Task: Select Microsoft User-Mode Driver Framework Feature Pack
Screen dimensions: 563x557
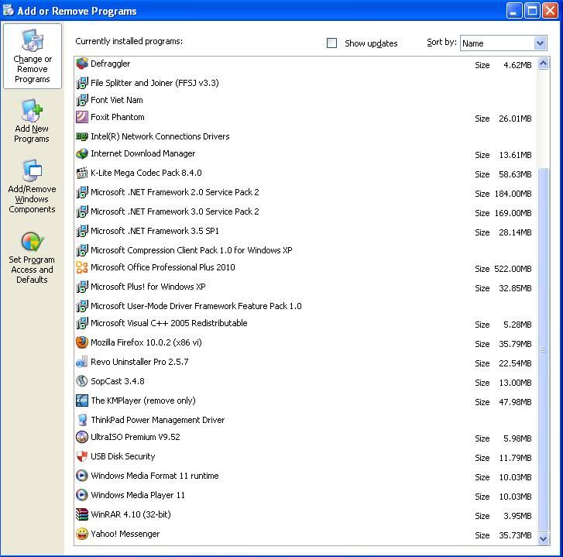Action: (x=196, y=306)
